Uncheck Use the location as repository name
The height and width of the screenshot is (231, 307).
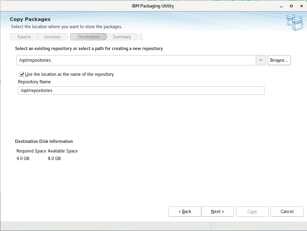22,74
